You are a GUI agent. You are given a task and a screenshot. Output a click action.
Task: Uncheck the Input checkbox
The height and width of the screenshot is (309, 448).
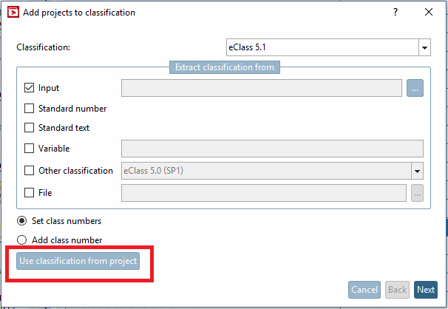tap(29, 88)
